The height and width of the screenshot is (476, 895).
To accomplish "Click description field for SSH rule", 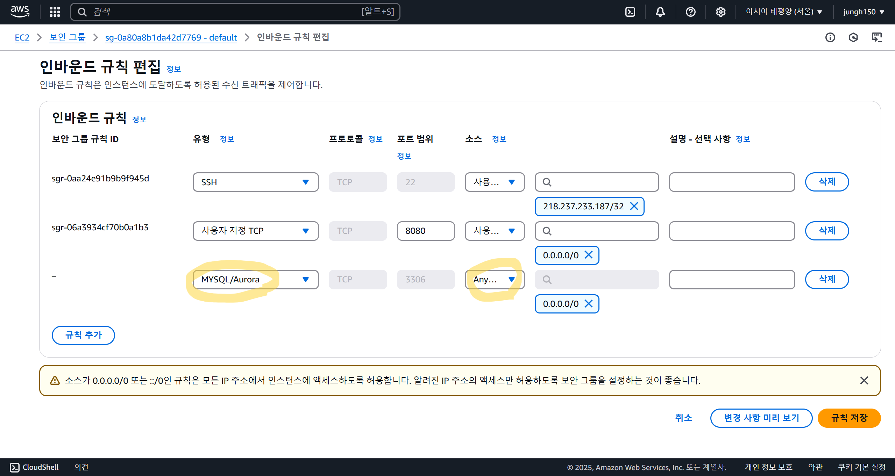I will click(732, 182).
